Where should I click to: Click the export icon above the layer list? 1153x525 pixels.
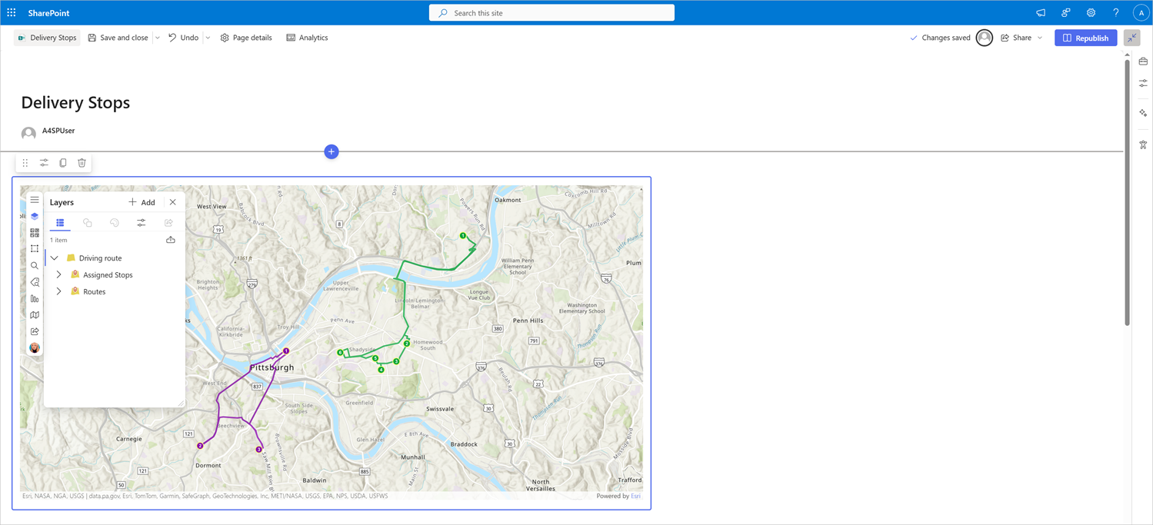[170, 239]
